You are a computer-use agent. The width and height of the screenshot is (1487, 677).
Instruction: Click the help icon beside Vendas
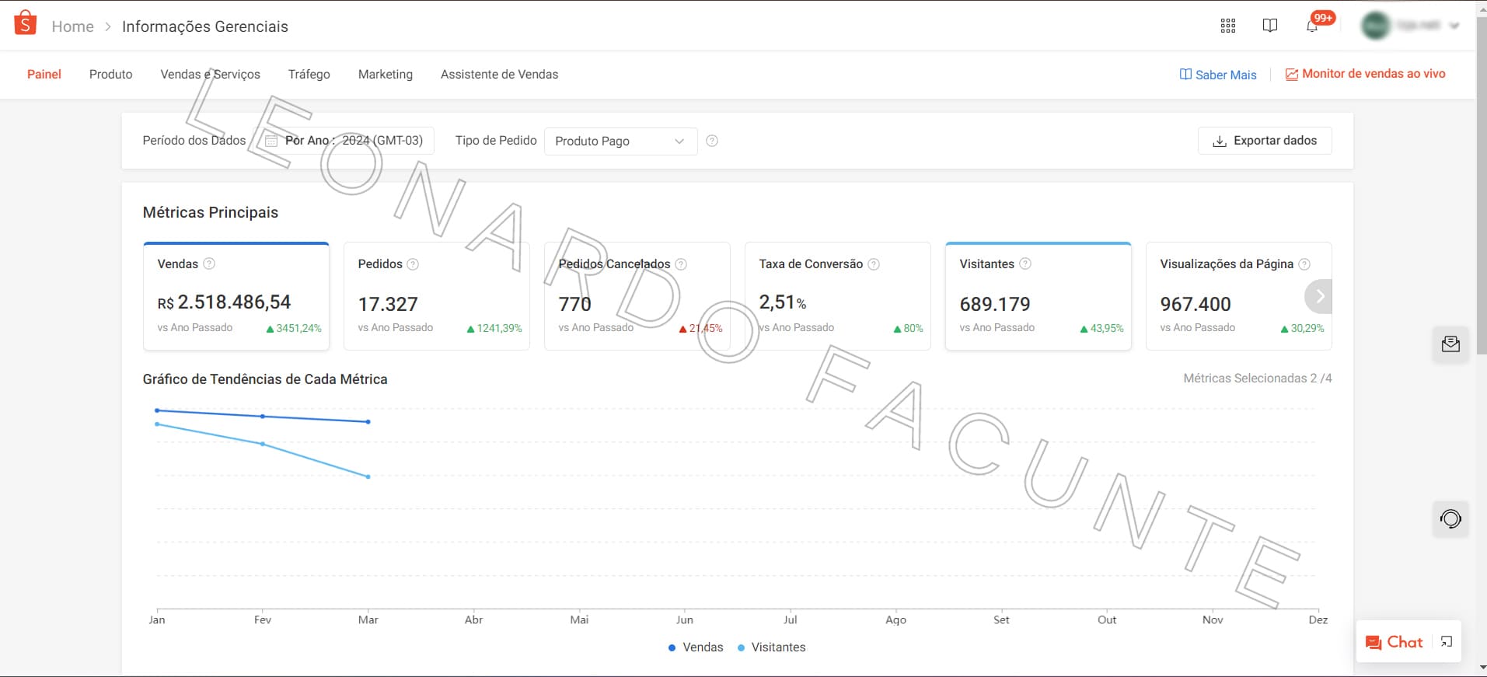click(209, 263)
